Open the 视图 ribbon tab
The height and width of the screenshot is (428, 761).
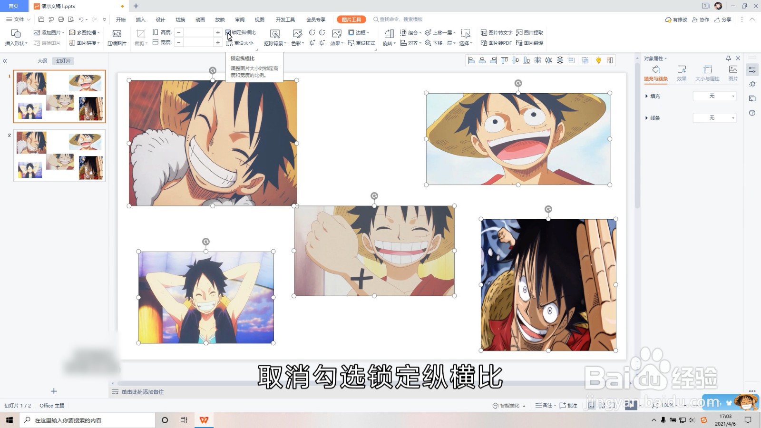click(x=259, y=19)
